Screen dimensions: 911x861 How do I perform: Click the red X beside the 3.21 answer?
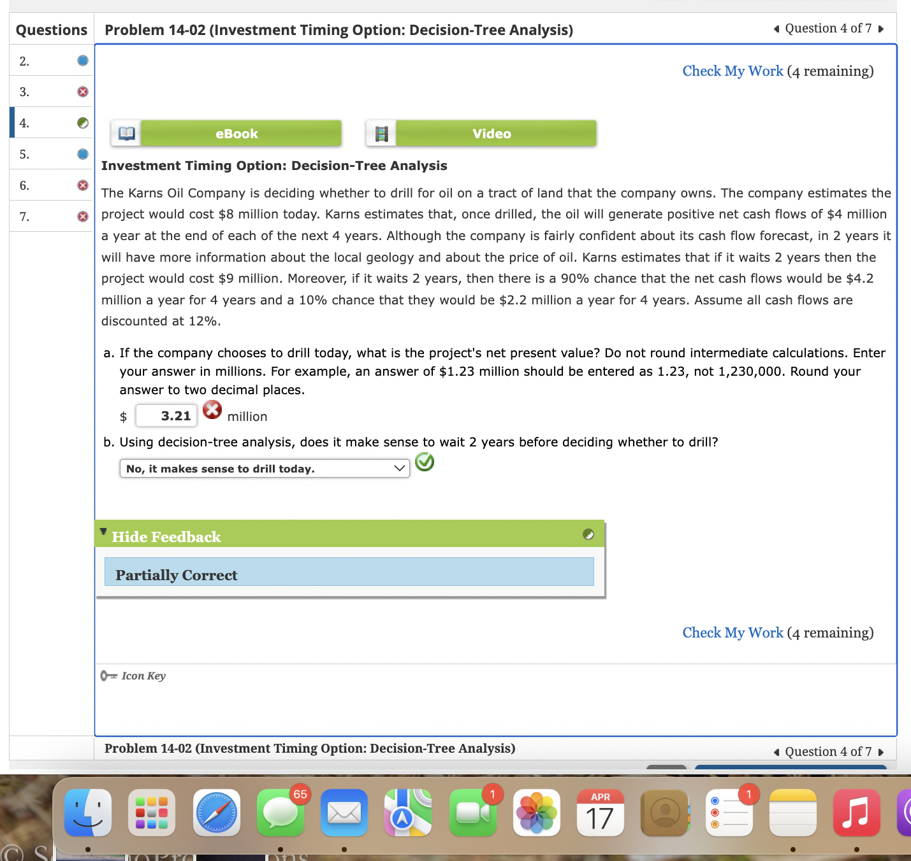[x=212, y=411]
